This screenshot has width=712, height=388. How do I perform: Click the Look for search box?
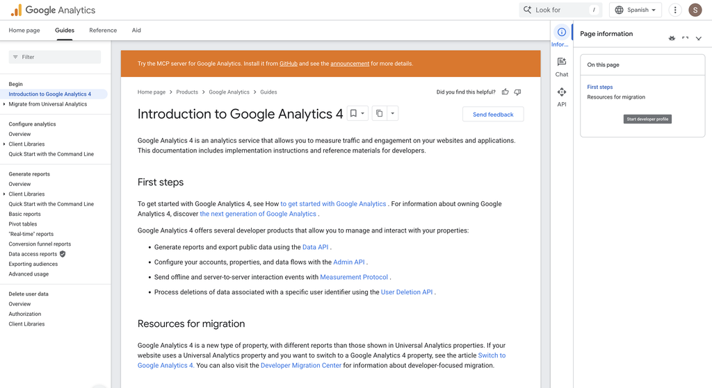(x=560, y=10)
